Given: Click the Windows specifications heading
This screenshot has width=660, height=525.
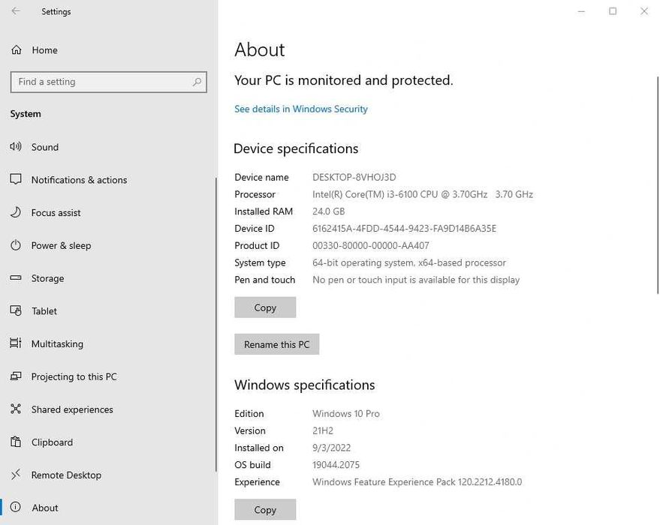Looking at the screenshot, I should pyautogui.click(x=304, y=385).
